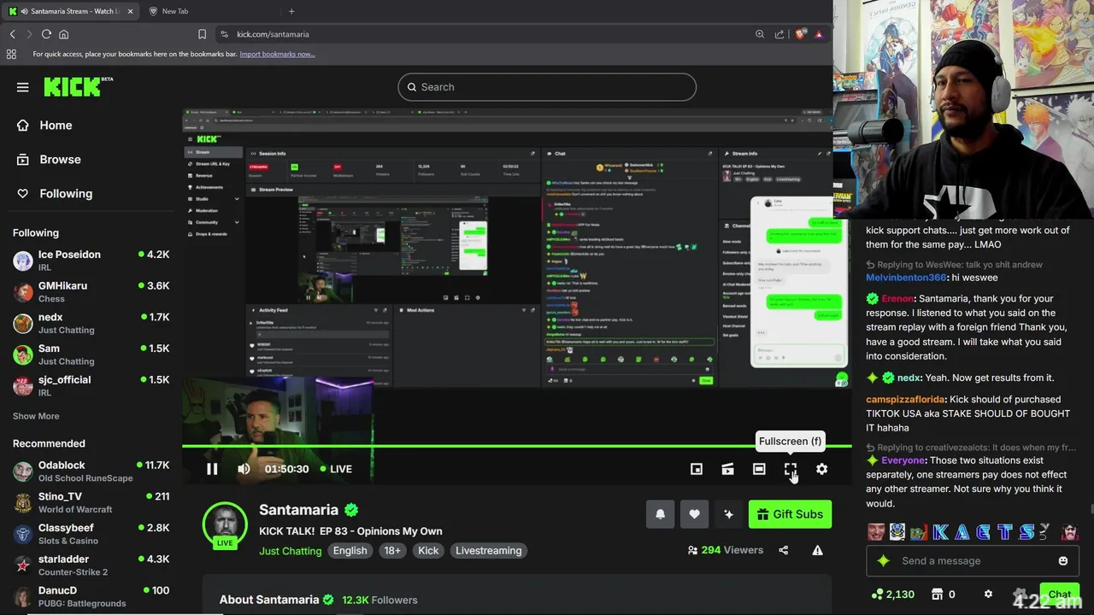
Task: Click Gift Subs button
Action: 790,514
